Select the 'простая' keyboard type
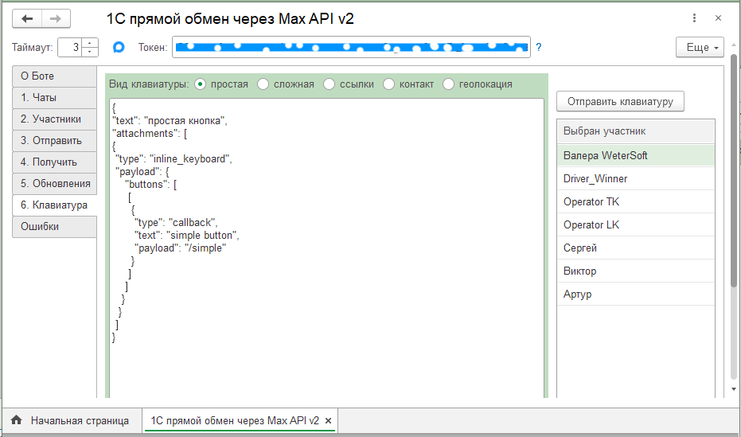This screenshot has height=437, width=741. click(201, 84)
